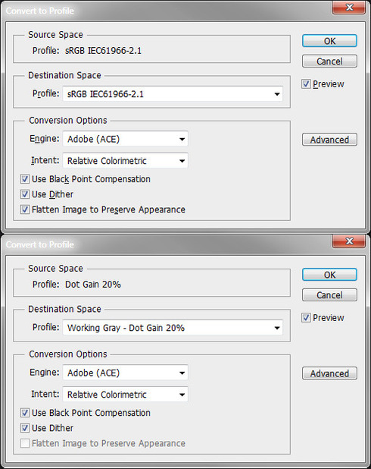Click OK in the bottom Dot Gain dialog
Viewport: 371px width, 469px height.
tap(329, 275)
